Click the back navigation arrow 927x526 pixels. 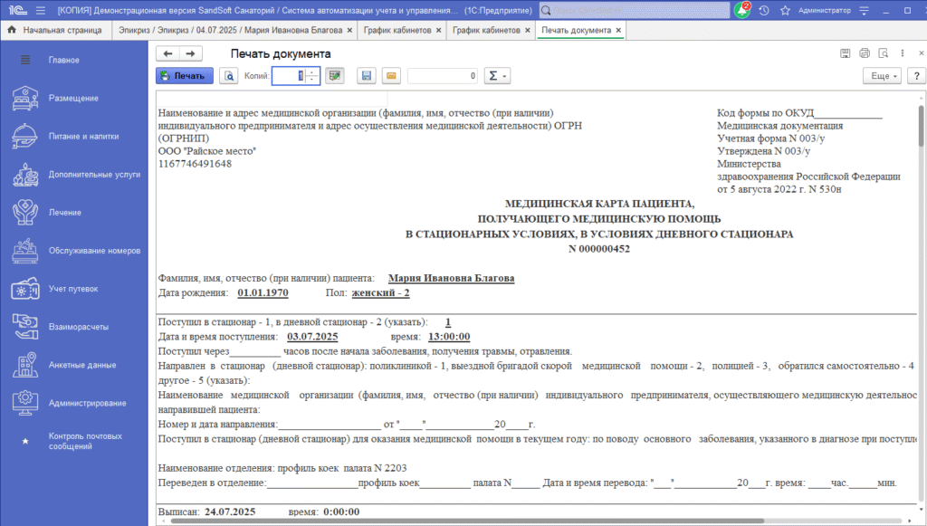tap(167, 54)
